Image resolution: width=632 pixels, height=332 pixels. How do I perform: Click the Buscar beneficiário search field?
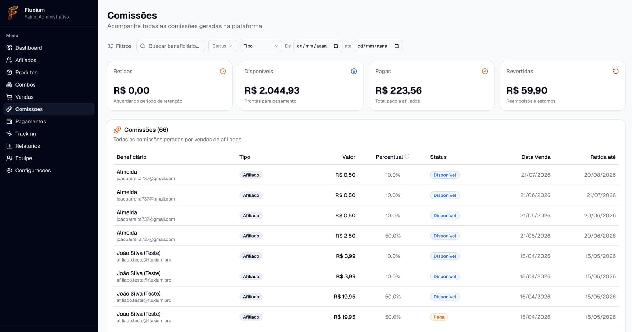171,46
